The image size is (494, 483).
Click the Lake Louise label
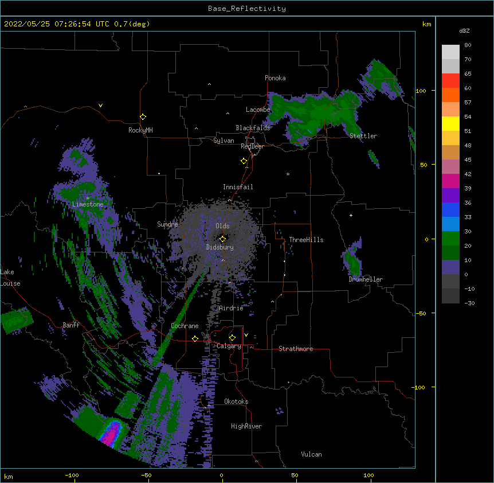click(10, 278)
